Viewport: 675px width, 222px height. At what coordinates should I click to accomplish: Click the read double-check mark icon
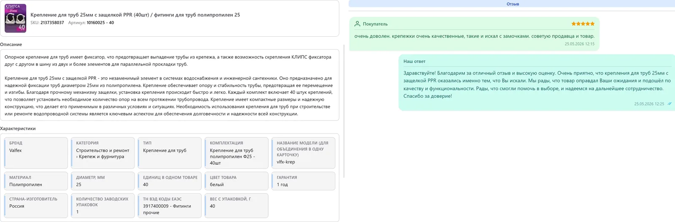pos(669,104)
